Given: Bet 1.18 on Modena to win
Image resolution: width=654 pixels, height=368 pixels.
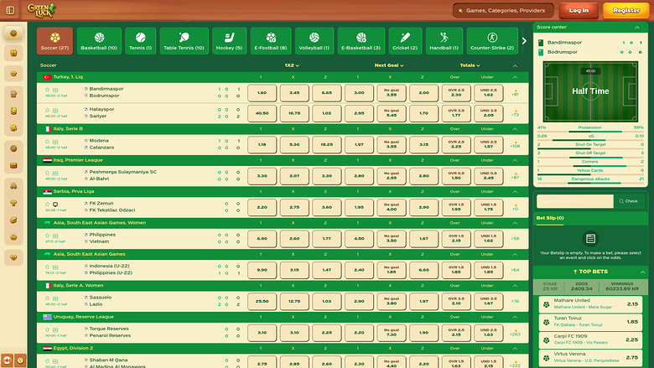Looking at the screenshot, I should pyautogui.click(x=262, y=145).
